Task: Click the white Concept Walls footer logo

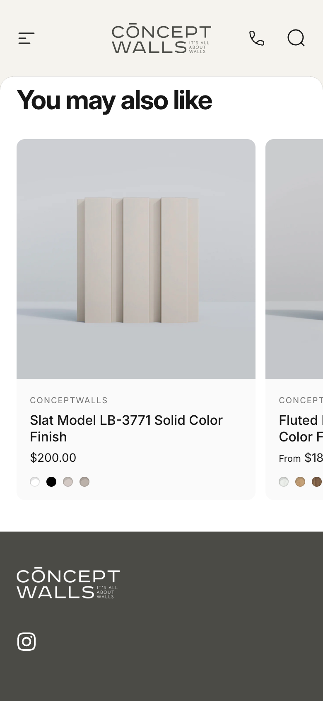Action: [x=68, y=583]
